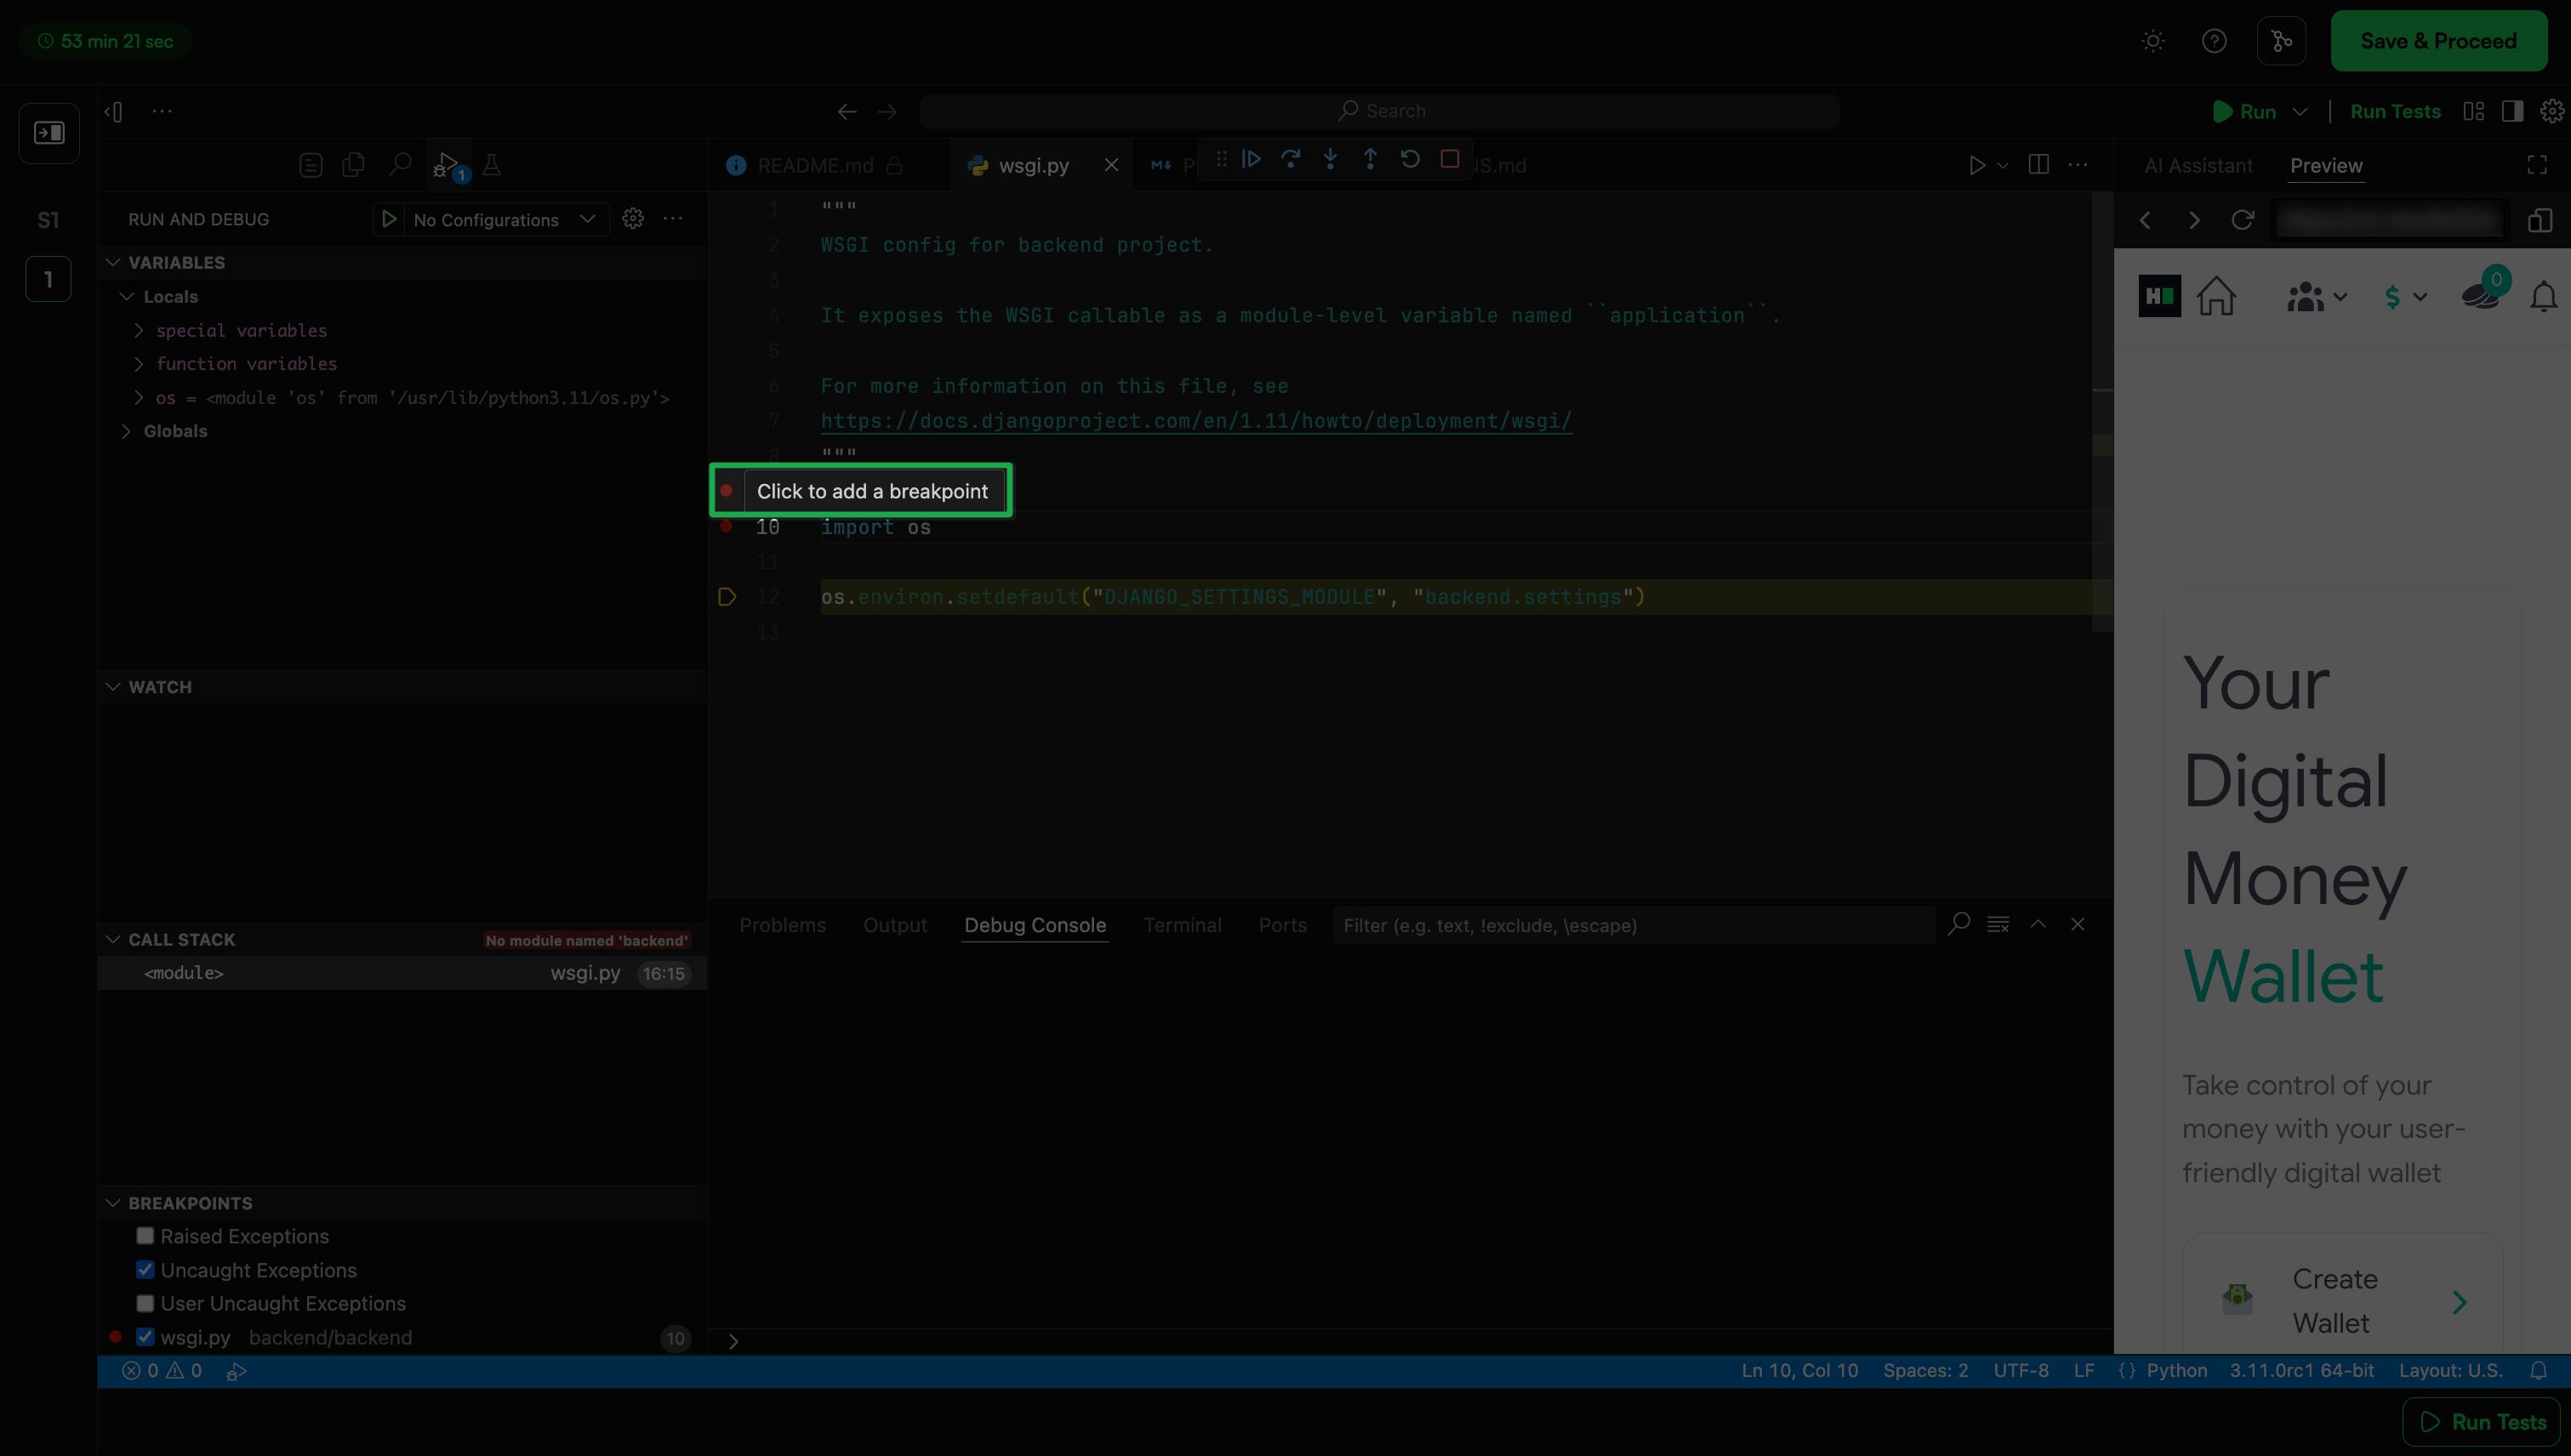Viewport: 2571px width, 1456px height.
Task: Click the debug Continue icon
Action: (x=1251, y=160)
